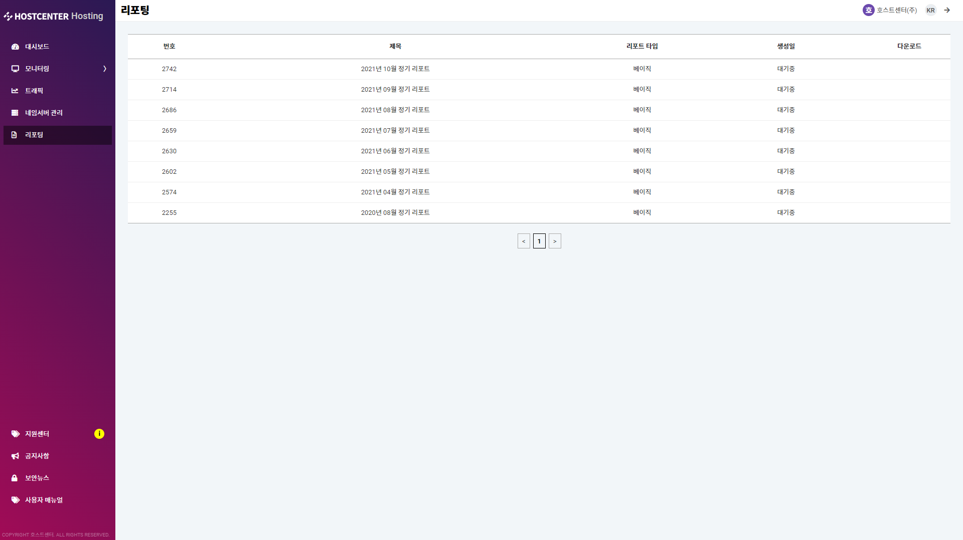Click the 보안뉴스 lock icon
This screenshot has width=963, height=540.
pyautogui.click(x=15, y=478)
